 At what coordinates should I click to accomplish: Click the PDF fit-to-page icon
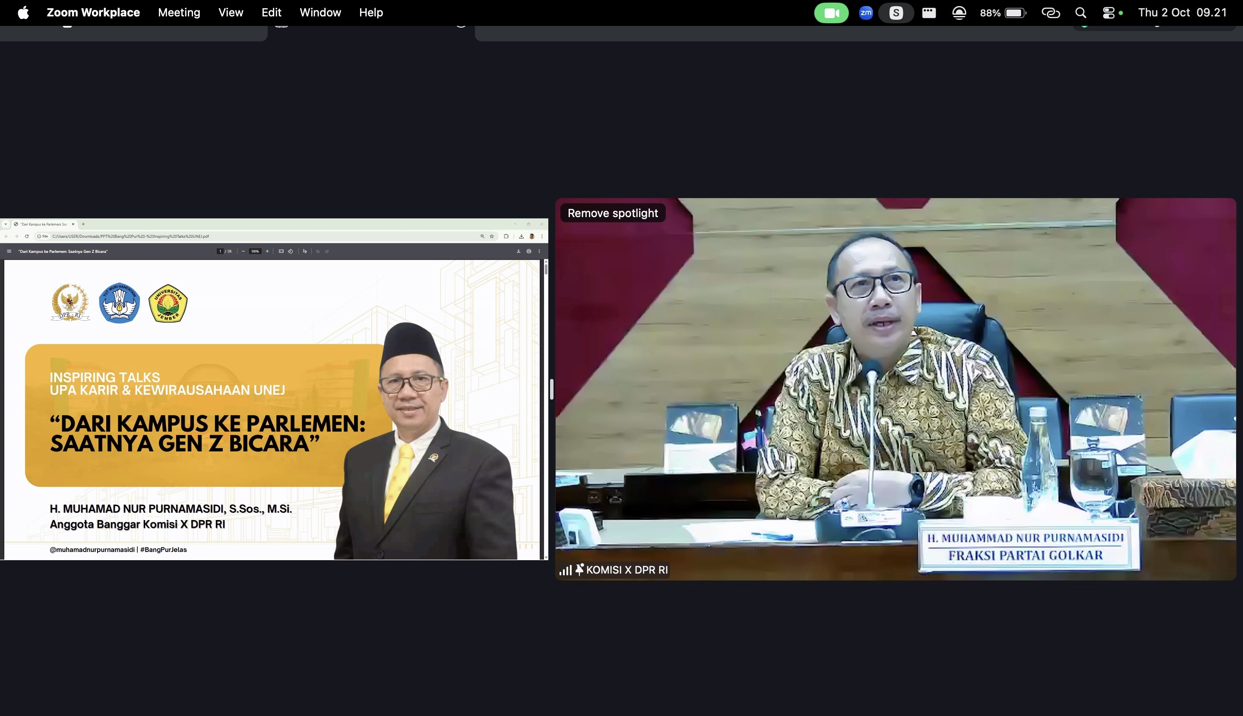coord(281,251)
